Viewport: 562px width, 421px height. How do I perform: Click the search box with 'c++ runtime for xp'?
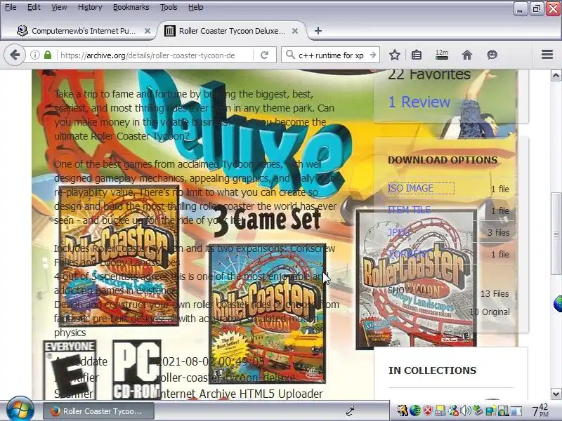tap(330, 55)
